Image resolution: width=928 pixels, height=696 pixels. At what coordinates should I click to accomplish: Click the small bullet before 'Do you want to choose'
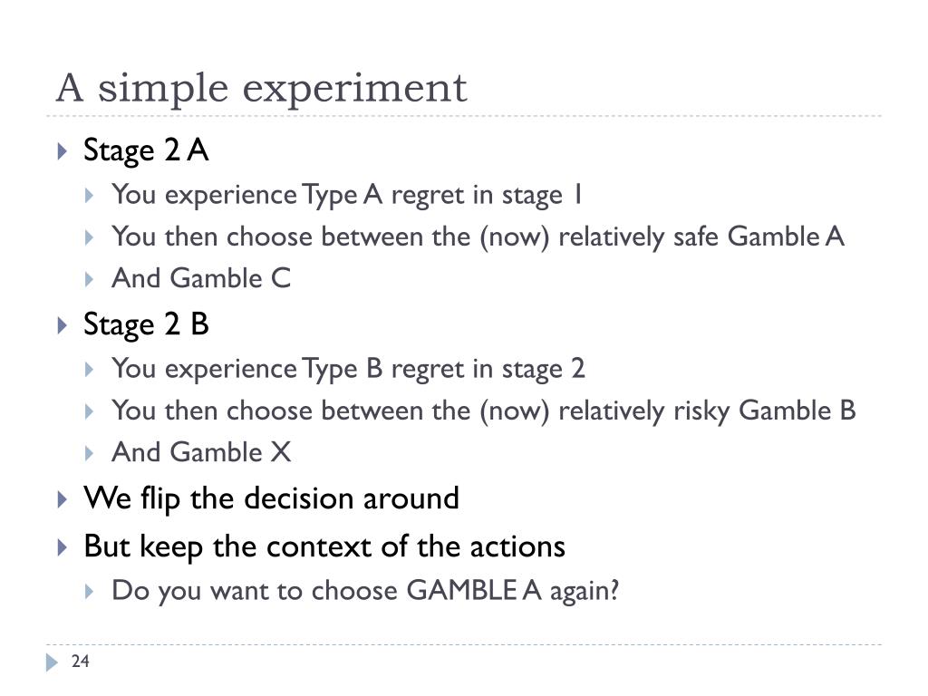(x=90, y=591)
